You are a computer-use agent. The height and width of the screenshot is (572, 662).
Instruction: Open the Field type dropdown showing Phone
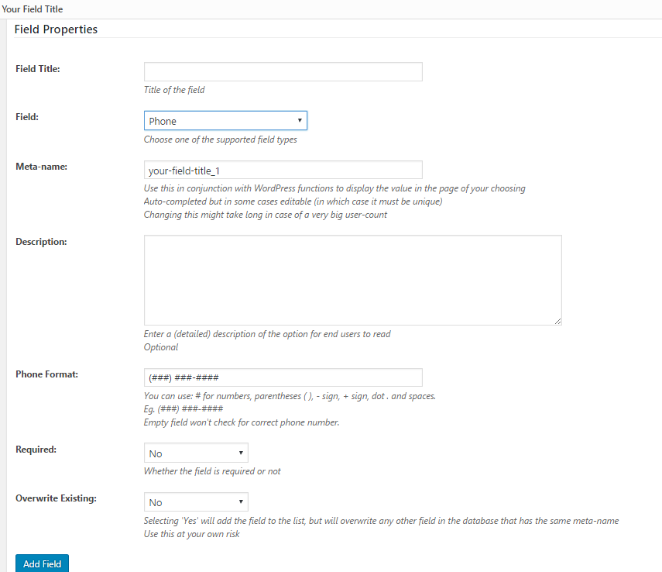click(x=225, y=121)
